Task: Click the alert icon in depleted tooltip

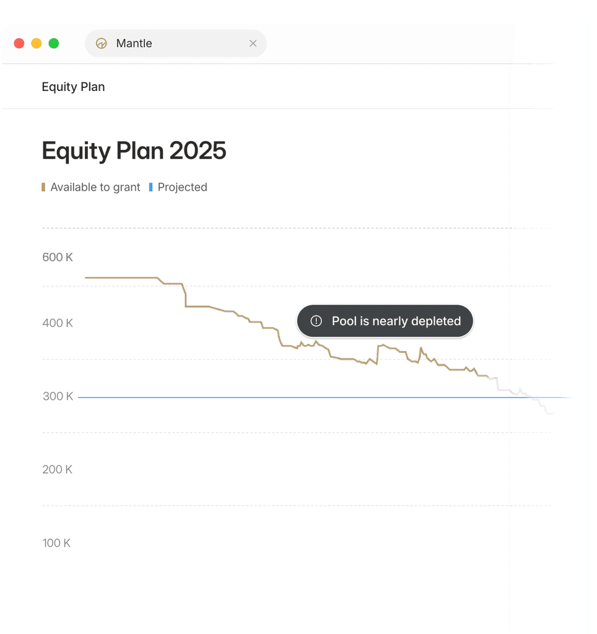Action: click(x=316, y=321)
